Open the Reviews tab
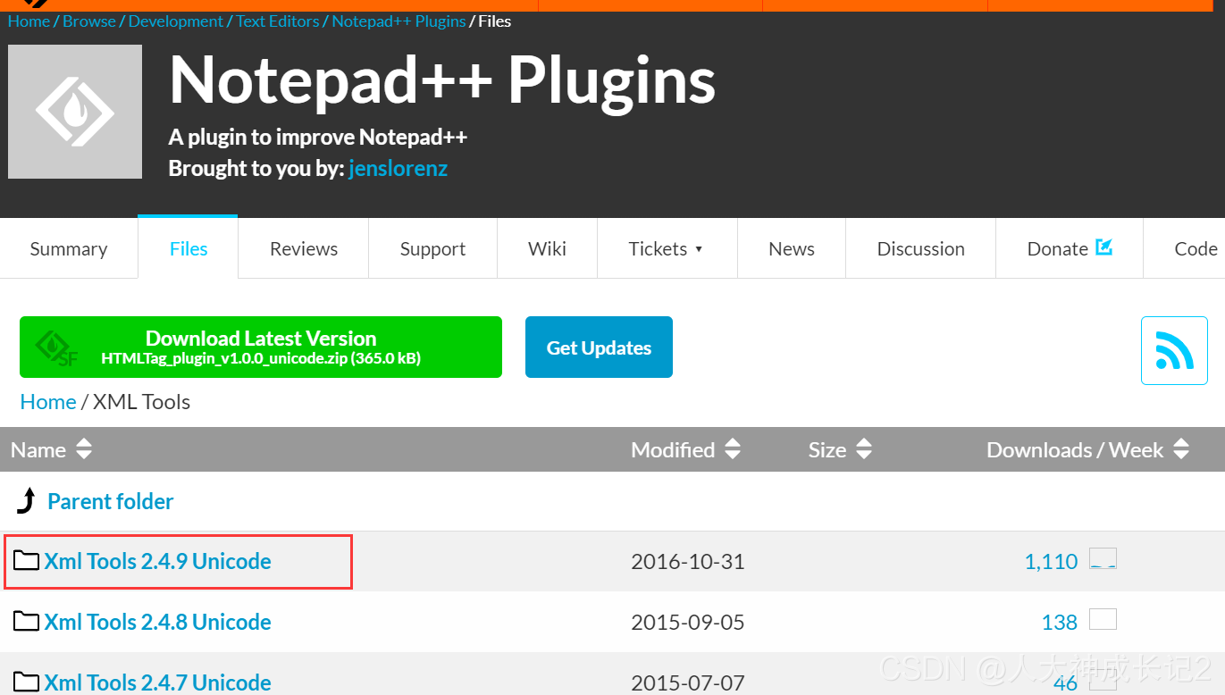The height and width of the screenshot is (695, 1225). pyautogui.click(x=304, y=248)
